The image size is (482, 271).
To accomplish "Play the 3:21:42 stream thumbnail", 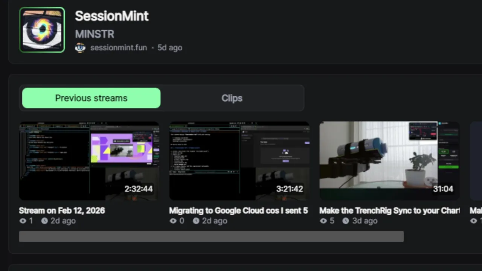I will click(239, 161).
